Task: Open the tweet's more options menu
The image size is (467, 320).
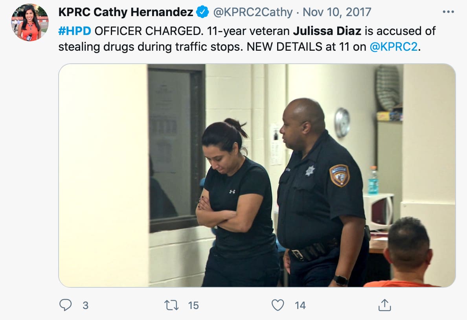Action: click(448, 12)
